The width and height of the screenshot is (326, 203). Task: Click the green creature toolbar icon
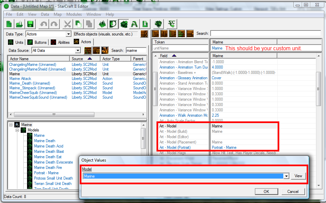click(x=158, y=24)
